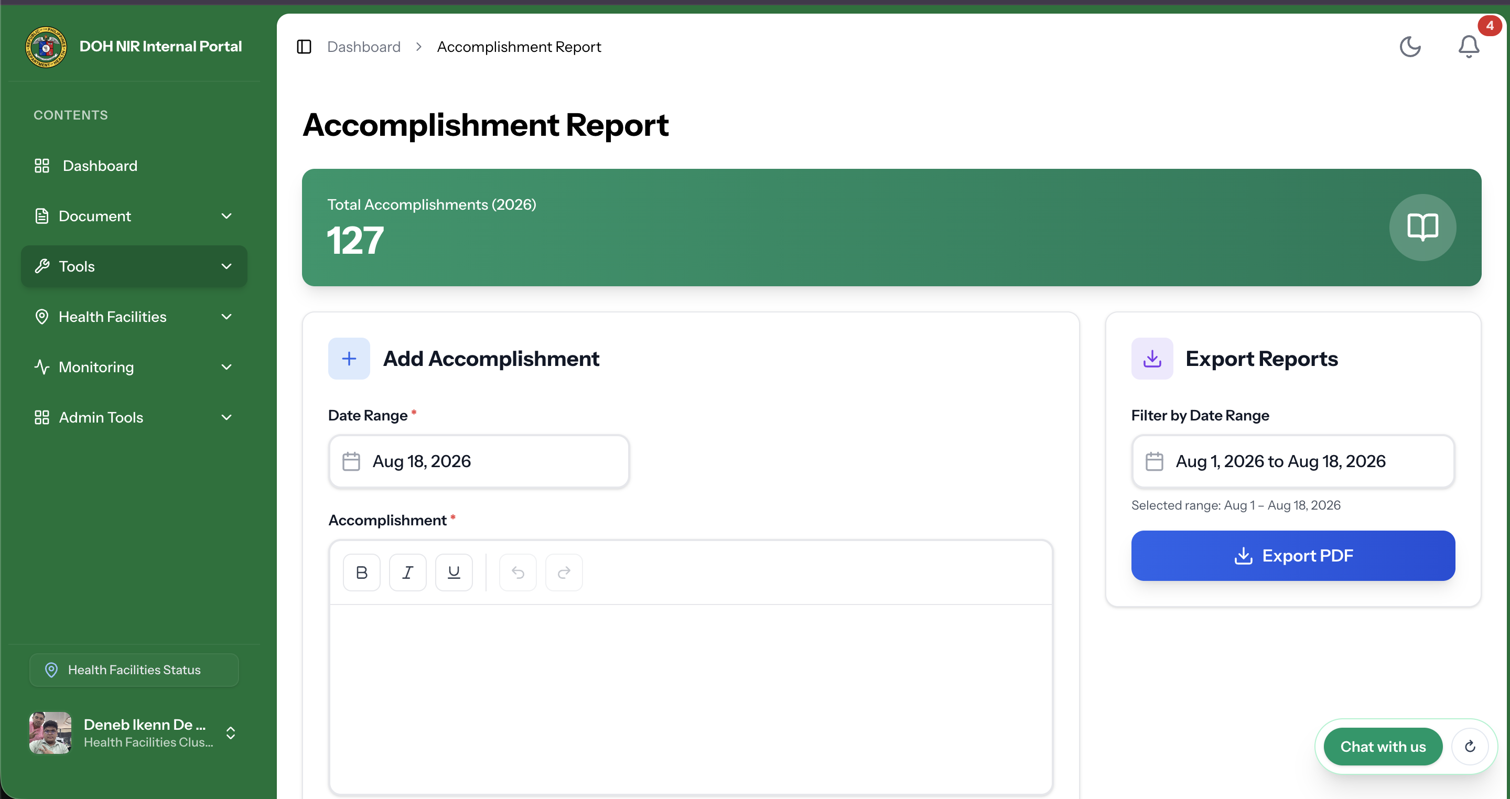Image resolution: width=1510 pixels, height=799 pixels.
Task: Click the Export PDF button
Action: (x=1293, y=556)
